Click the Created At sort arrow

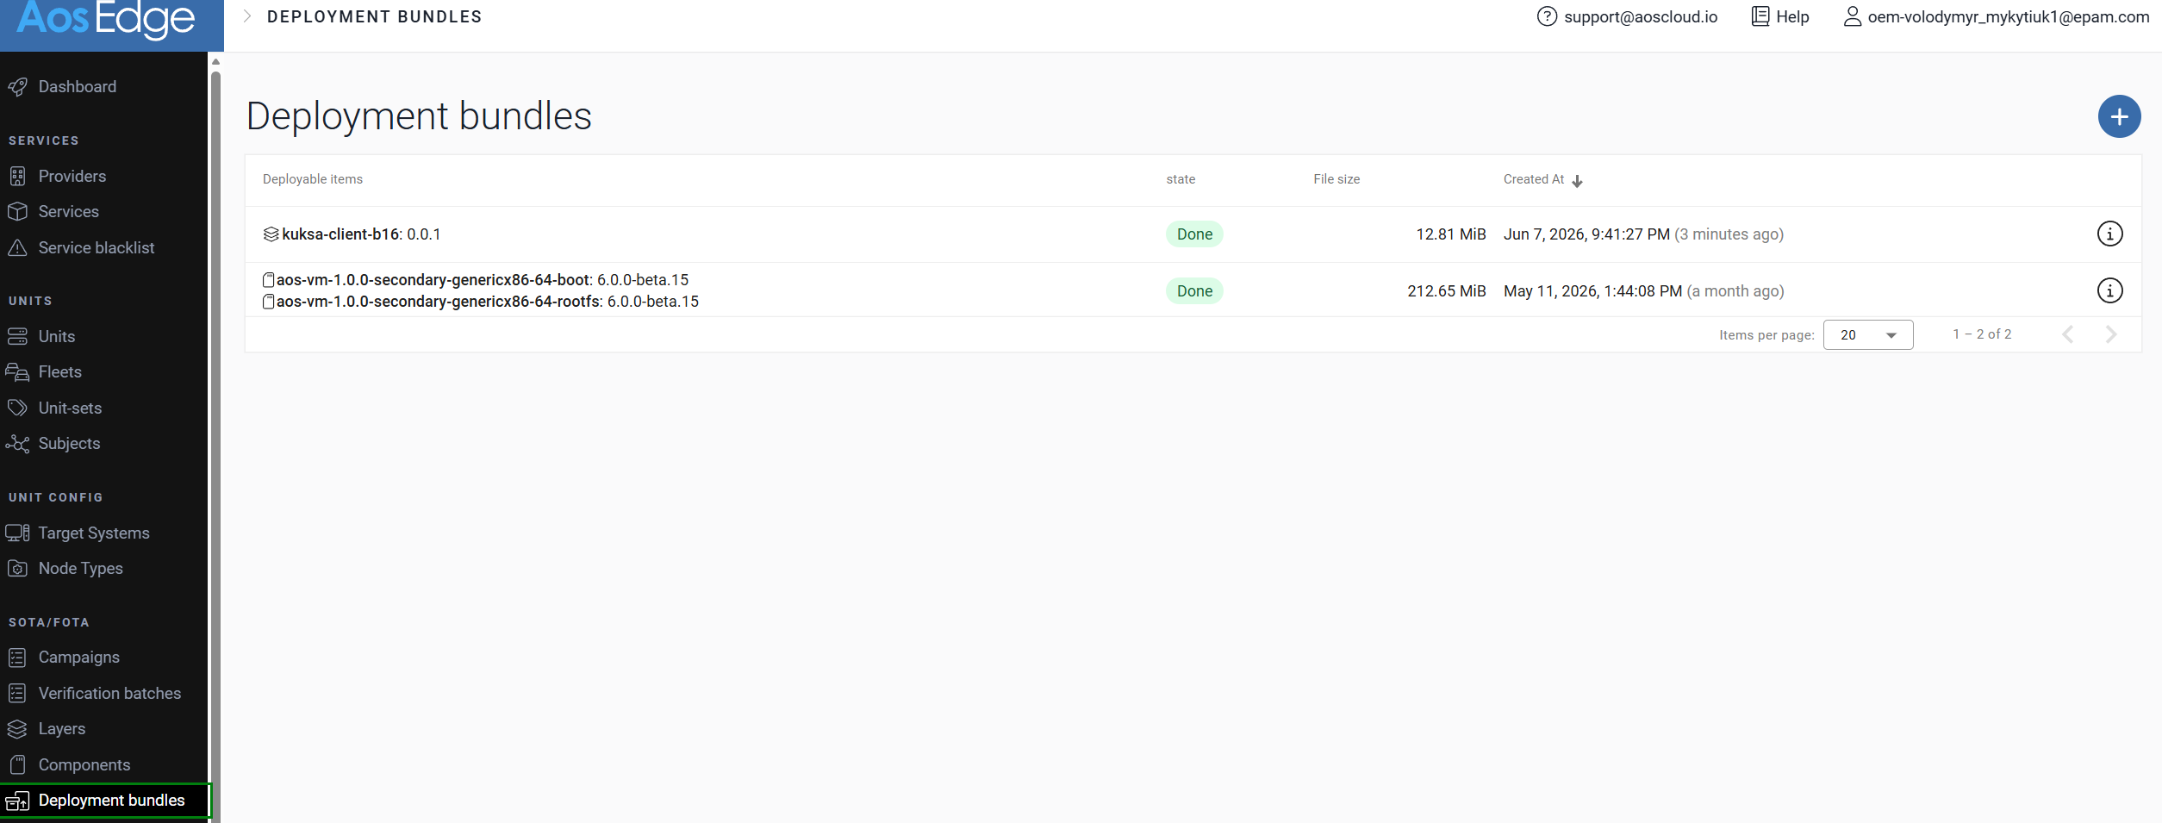pyautogui.click(x=1577, y=181)
